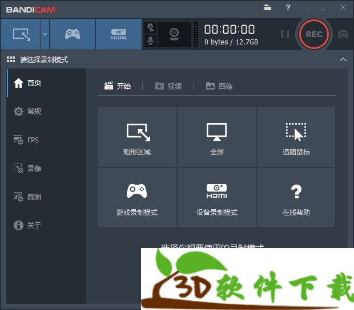Switch to HDMI device recording mode in the toolbar
This screenshot has width=354, height=310.
[119, 34]
